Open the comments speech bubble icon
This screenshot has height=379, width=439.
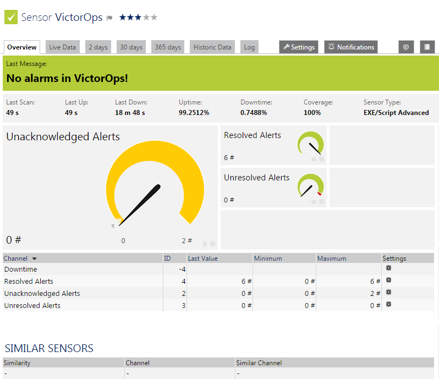tap(406, 47)
